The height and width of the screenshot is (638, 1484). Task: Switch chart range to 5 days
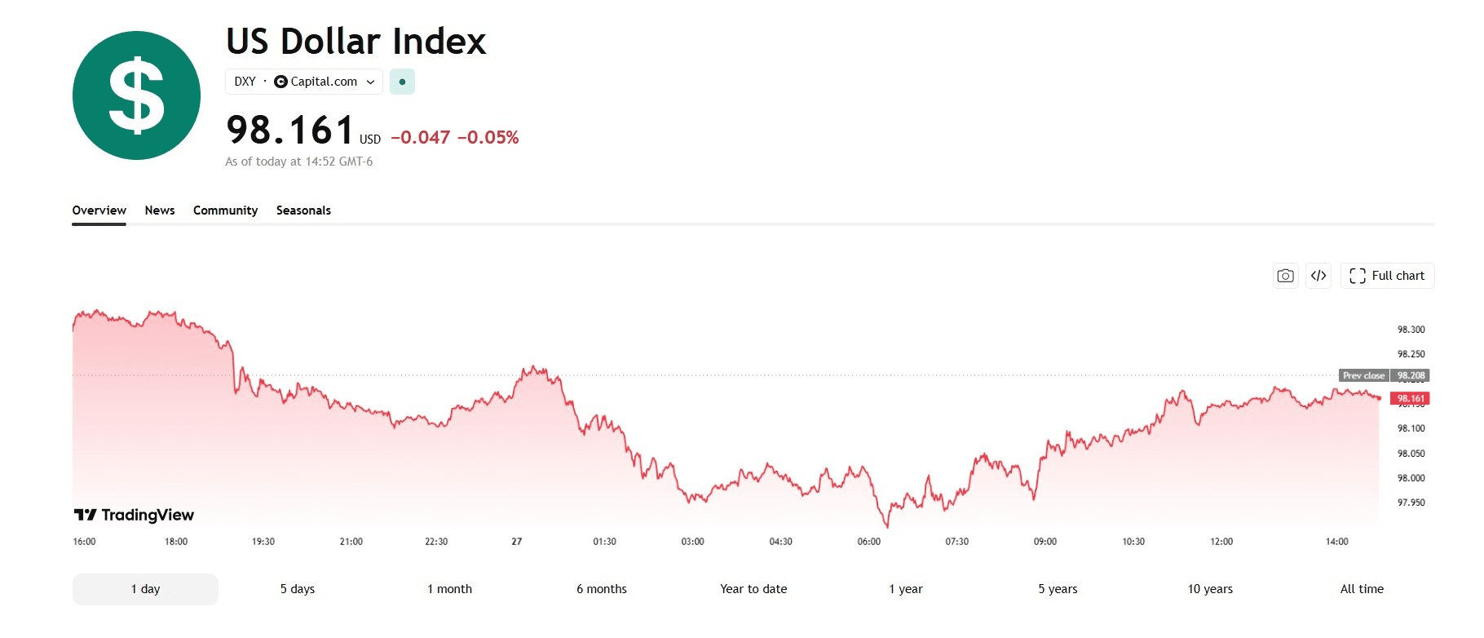[x=298, y=589]
